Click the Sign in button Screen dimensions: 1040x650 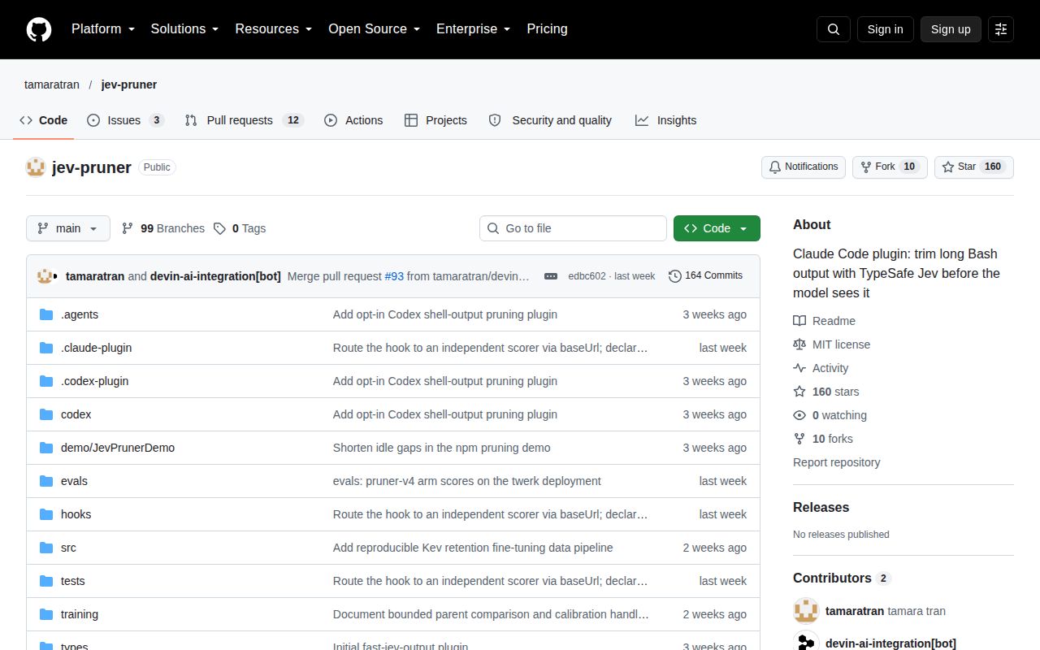point(885,29)
